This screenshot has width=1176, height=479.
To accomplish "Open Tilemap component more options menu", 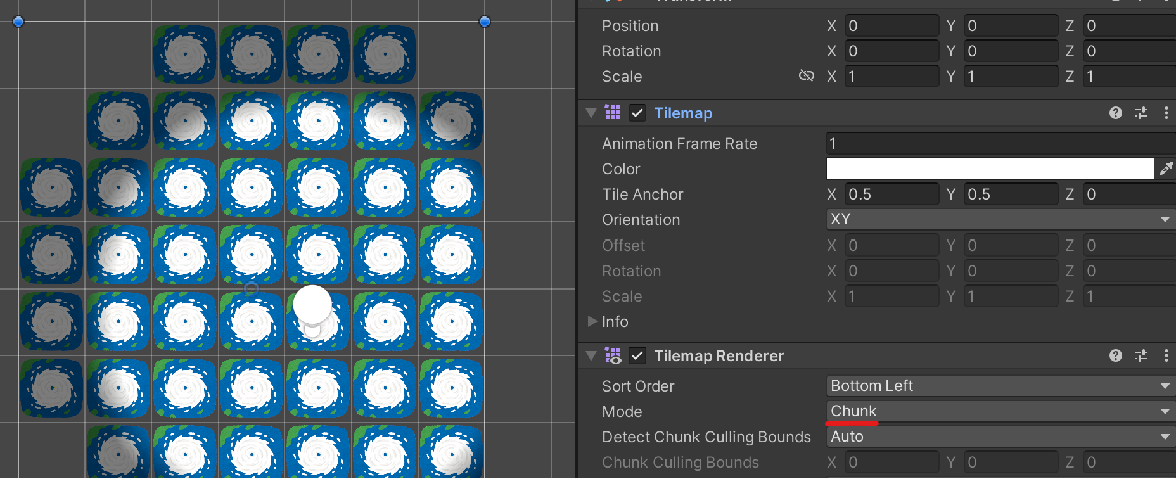I will point(1166,113).
